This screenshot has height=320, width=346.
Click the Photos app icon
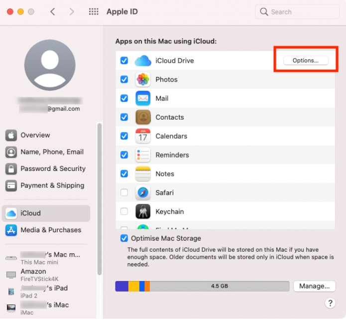(x=143, y=79)
